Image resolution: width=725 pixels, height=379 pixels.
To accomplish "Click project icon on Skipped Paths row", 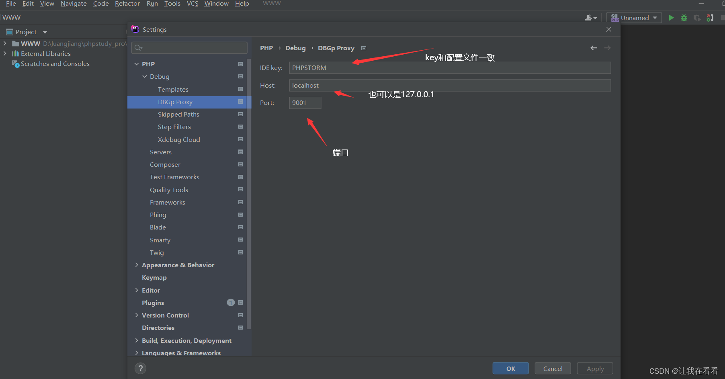I will tap(240, 114).
